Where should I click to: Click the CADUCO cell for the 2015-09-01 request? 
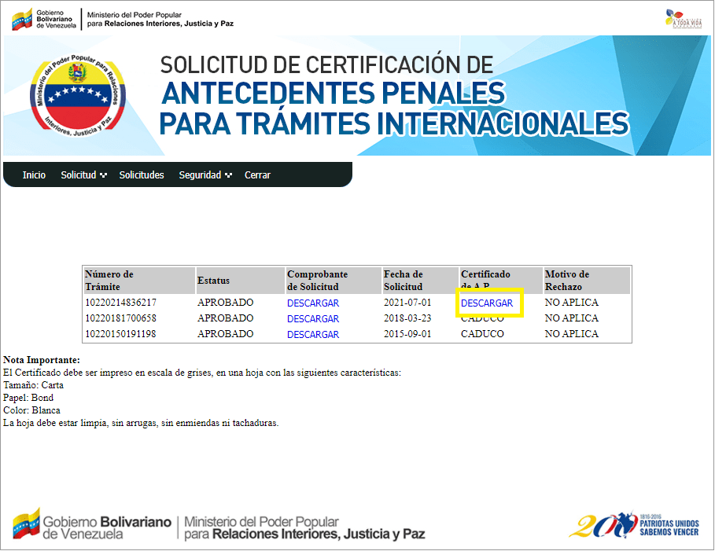(x=482, y=334)
